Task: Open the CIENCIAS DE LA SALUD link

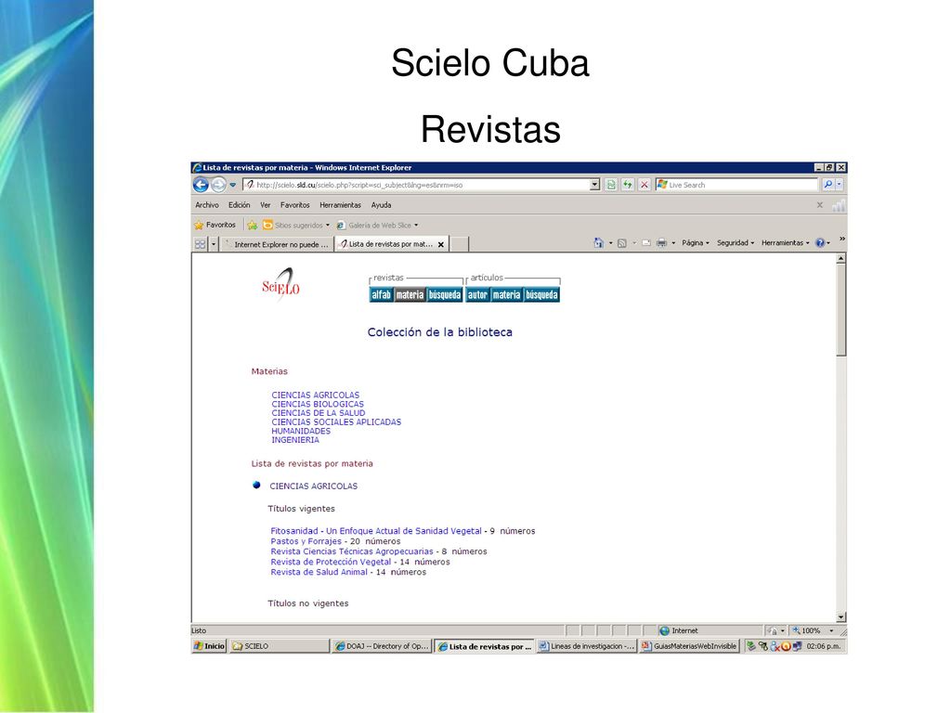Action: (x=319, y=413)
